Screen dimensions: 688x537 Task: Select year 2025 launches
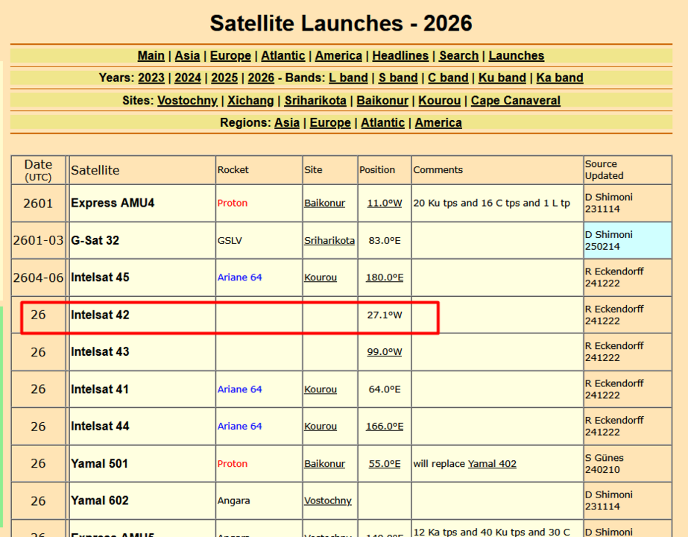(224, 78)
